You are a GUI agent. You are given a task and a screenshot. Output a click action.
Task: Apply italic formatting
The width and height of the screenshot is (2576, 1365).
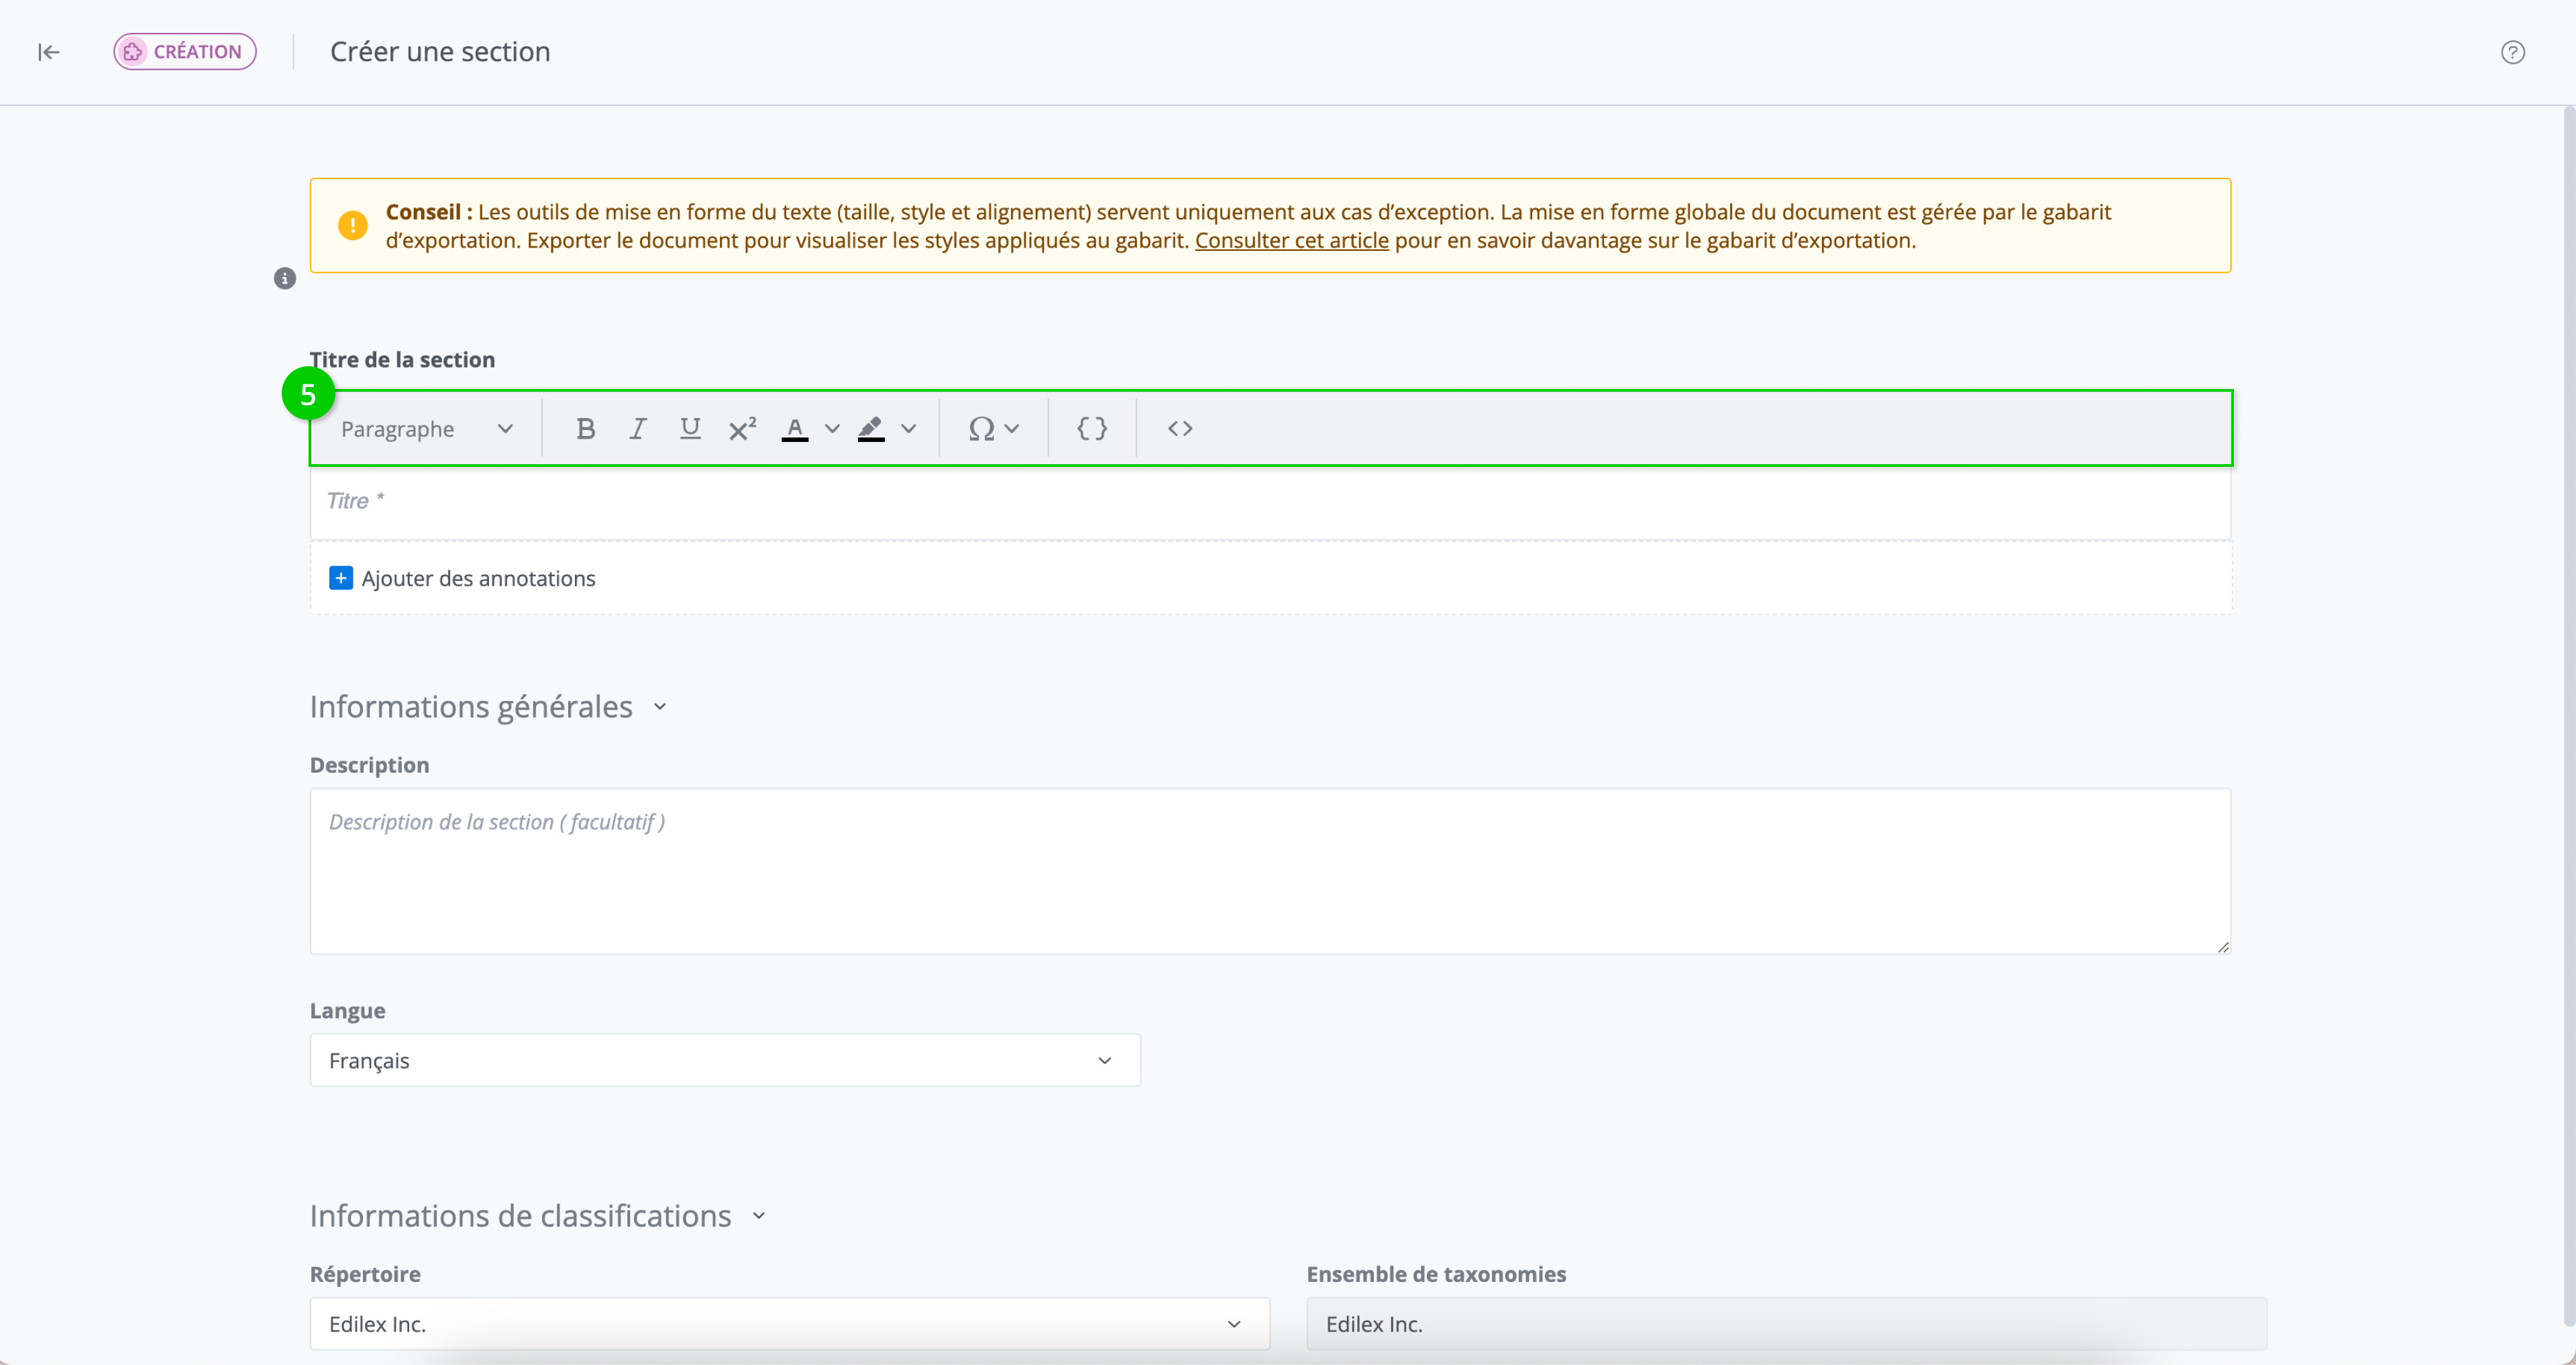[637, 429]
